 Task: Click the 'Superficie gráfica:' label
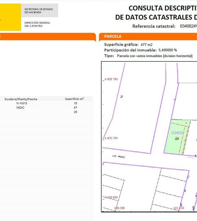click(121, 45)
